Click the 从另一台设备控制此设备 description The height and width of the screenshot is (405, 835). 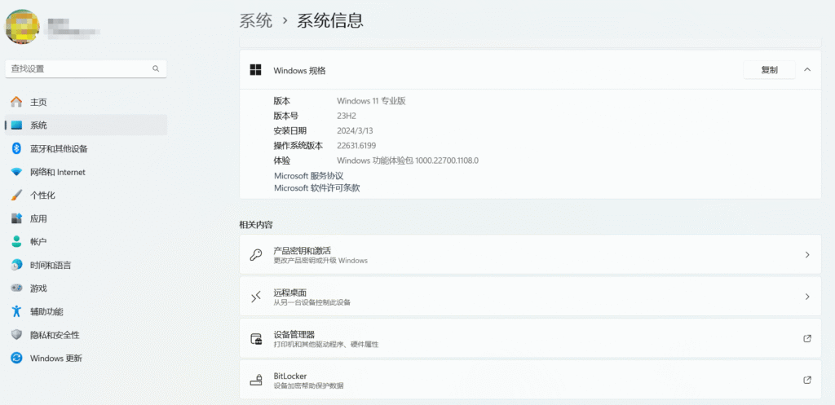coord(312,302)
